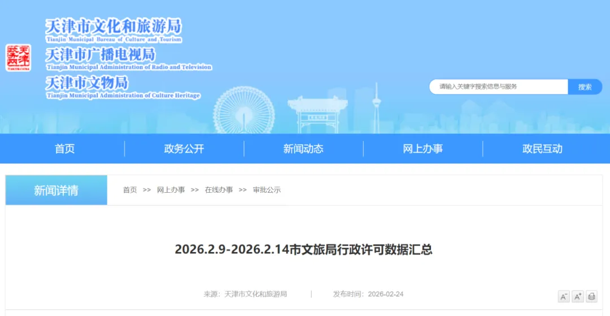
Task: Select 网上办事 in the main navigation
Action: tap(422, 149)
